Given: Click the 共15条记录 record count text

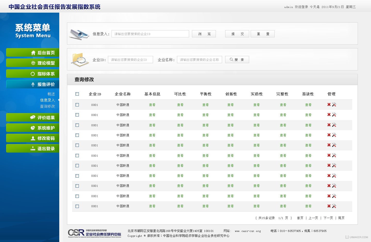Looking at the screenshot, I should tap(267, 218).
